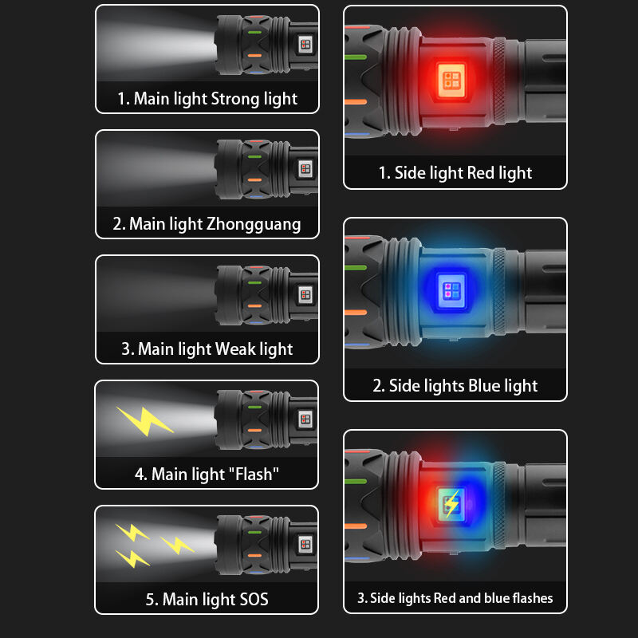
Task: Select the Main light Strong light thumbnail
Action: click(x=207, y=59)
